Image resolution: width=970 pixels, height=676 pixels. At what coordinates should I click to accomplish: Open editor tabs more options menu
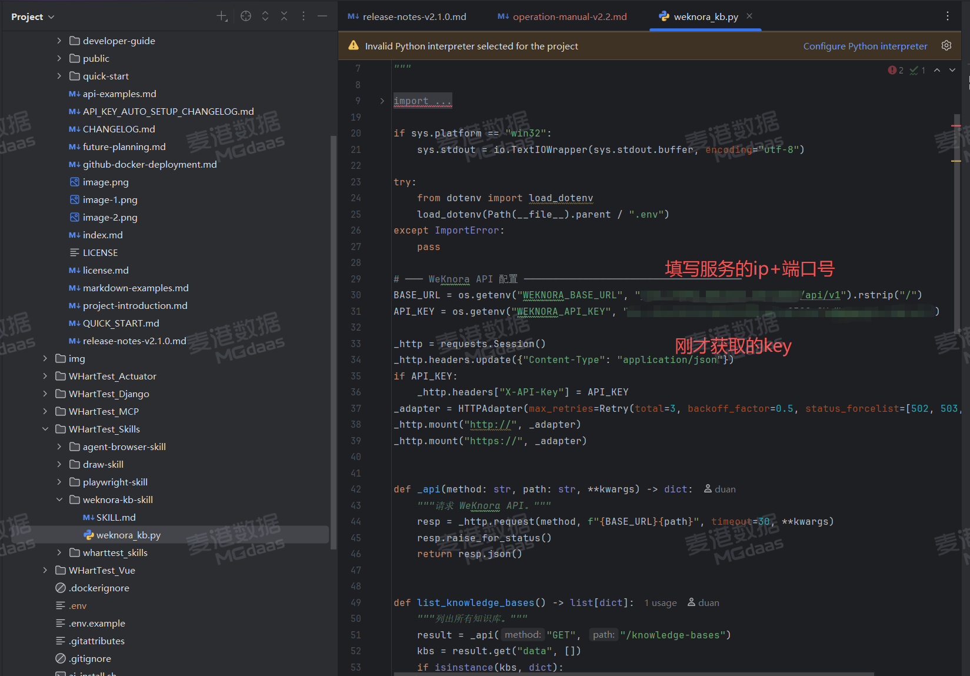click(947, 16)
